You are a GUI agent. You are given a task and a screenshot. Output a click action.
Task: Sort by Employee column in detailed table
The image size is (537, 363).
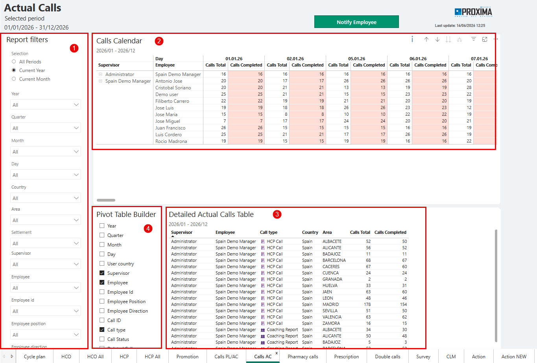coord(225,232)
